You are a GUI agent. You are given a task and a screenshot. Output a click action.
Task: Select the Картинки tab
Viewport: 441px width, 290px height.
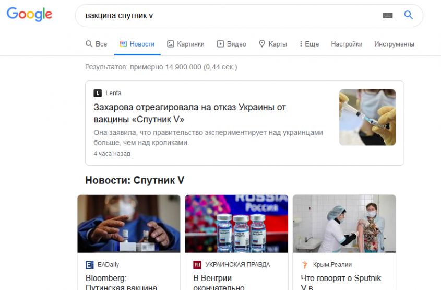click(x=185, y=44)
